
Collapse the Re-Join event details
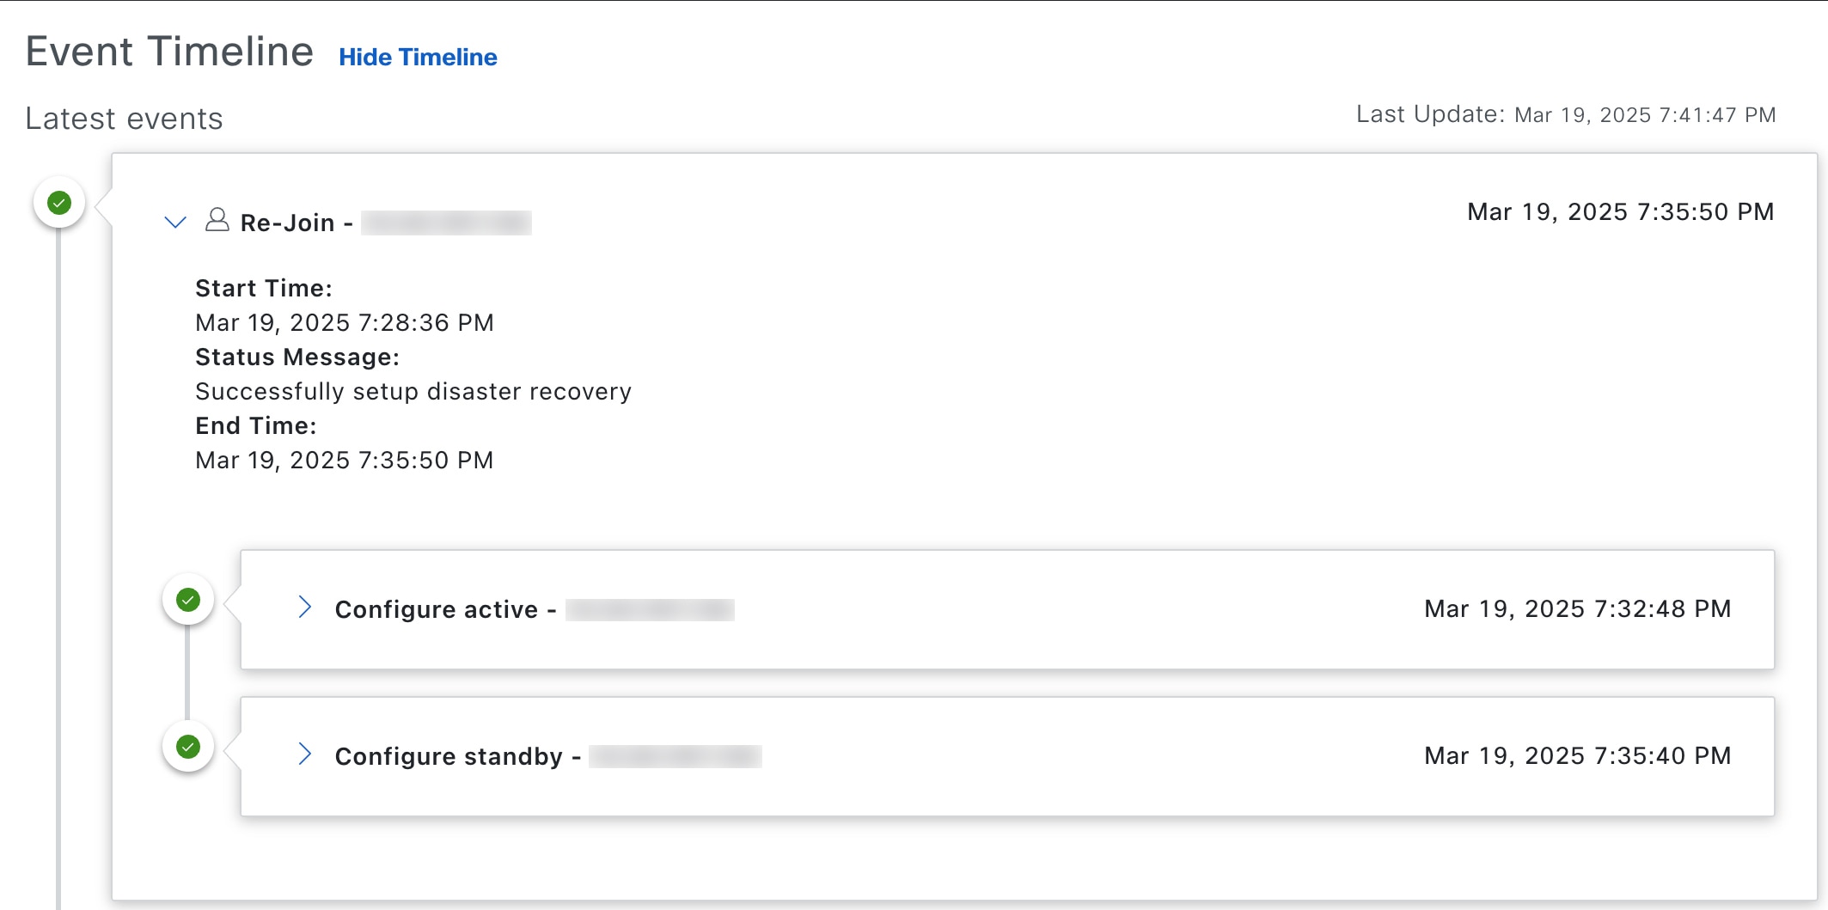click(175, 223)
